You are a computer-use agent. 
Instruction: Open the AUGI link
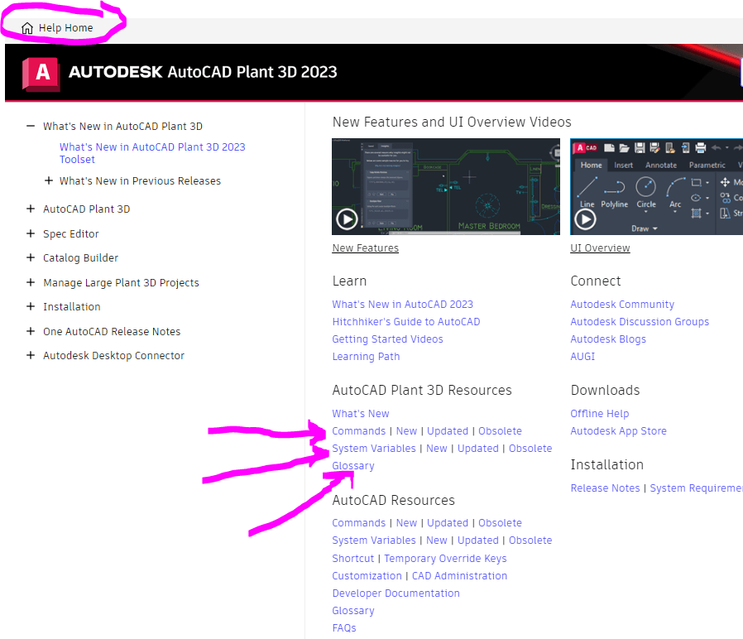coord(582,357)
